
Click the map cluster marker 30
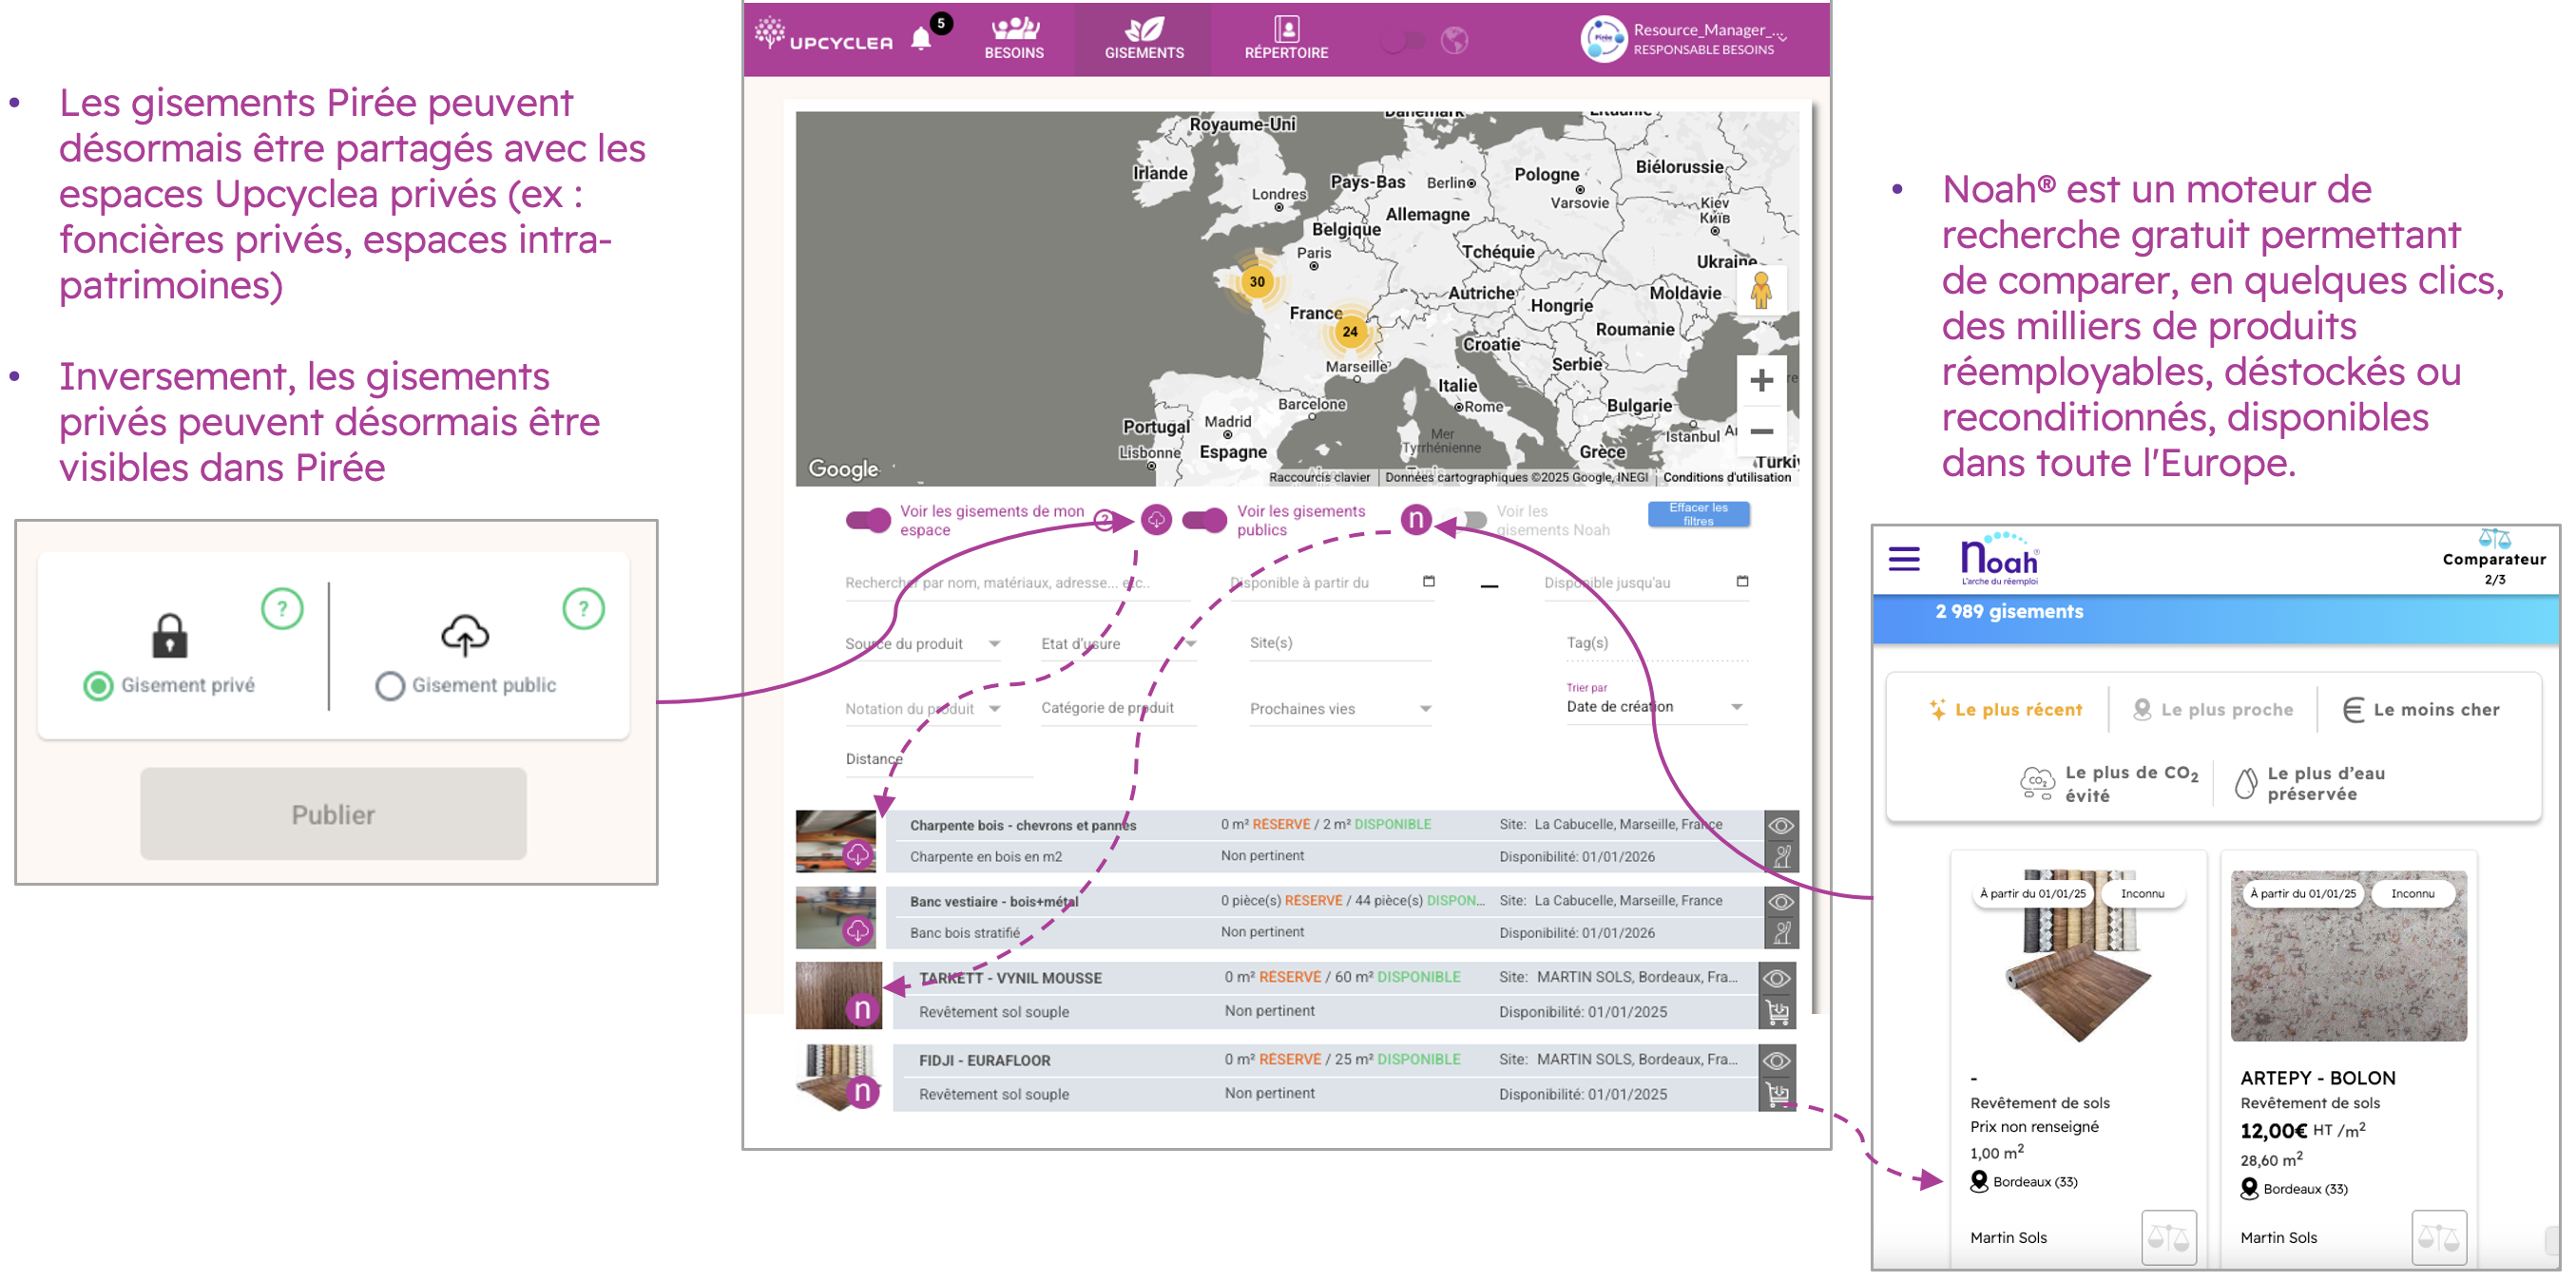click(x=1256, y=282)
